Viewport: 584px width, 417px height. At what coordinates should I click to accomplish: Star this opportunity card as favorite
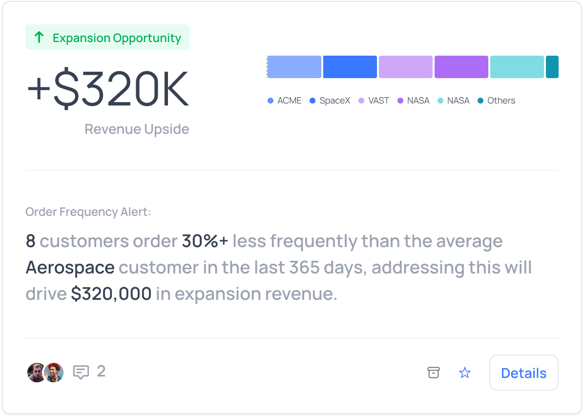[x=465, y=373]
